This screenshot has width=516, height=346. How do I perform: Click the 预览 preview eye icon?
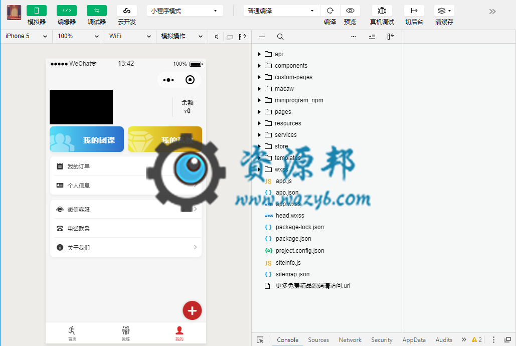point(350,11)
